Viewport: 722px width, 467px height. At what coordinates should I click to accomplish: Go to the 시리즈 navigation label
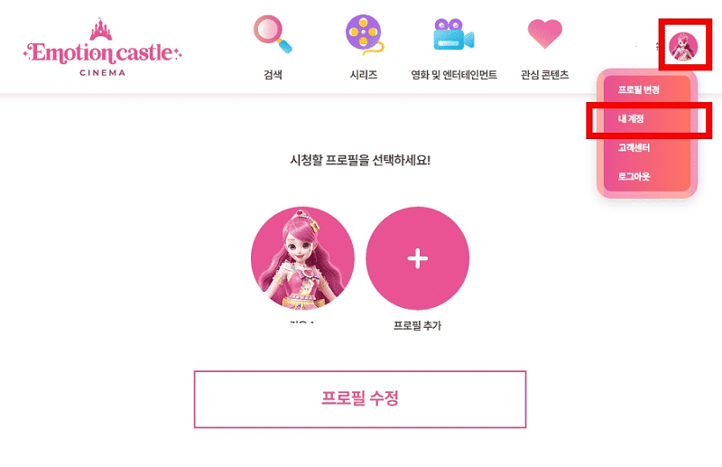[x=364, y=75]
